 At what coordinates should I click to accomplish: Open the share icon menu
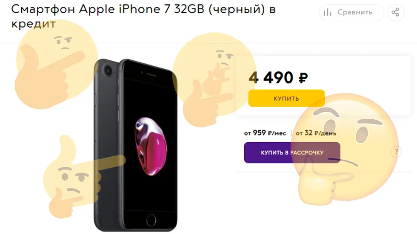[x=396, y=12]
